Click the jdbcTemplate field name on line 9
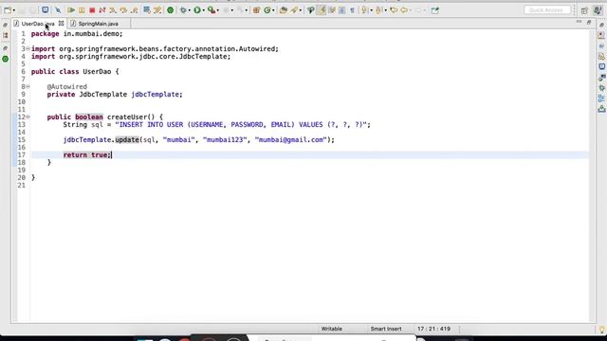Screen dimensions: 607x341 point(155,95)
